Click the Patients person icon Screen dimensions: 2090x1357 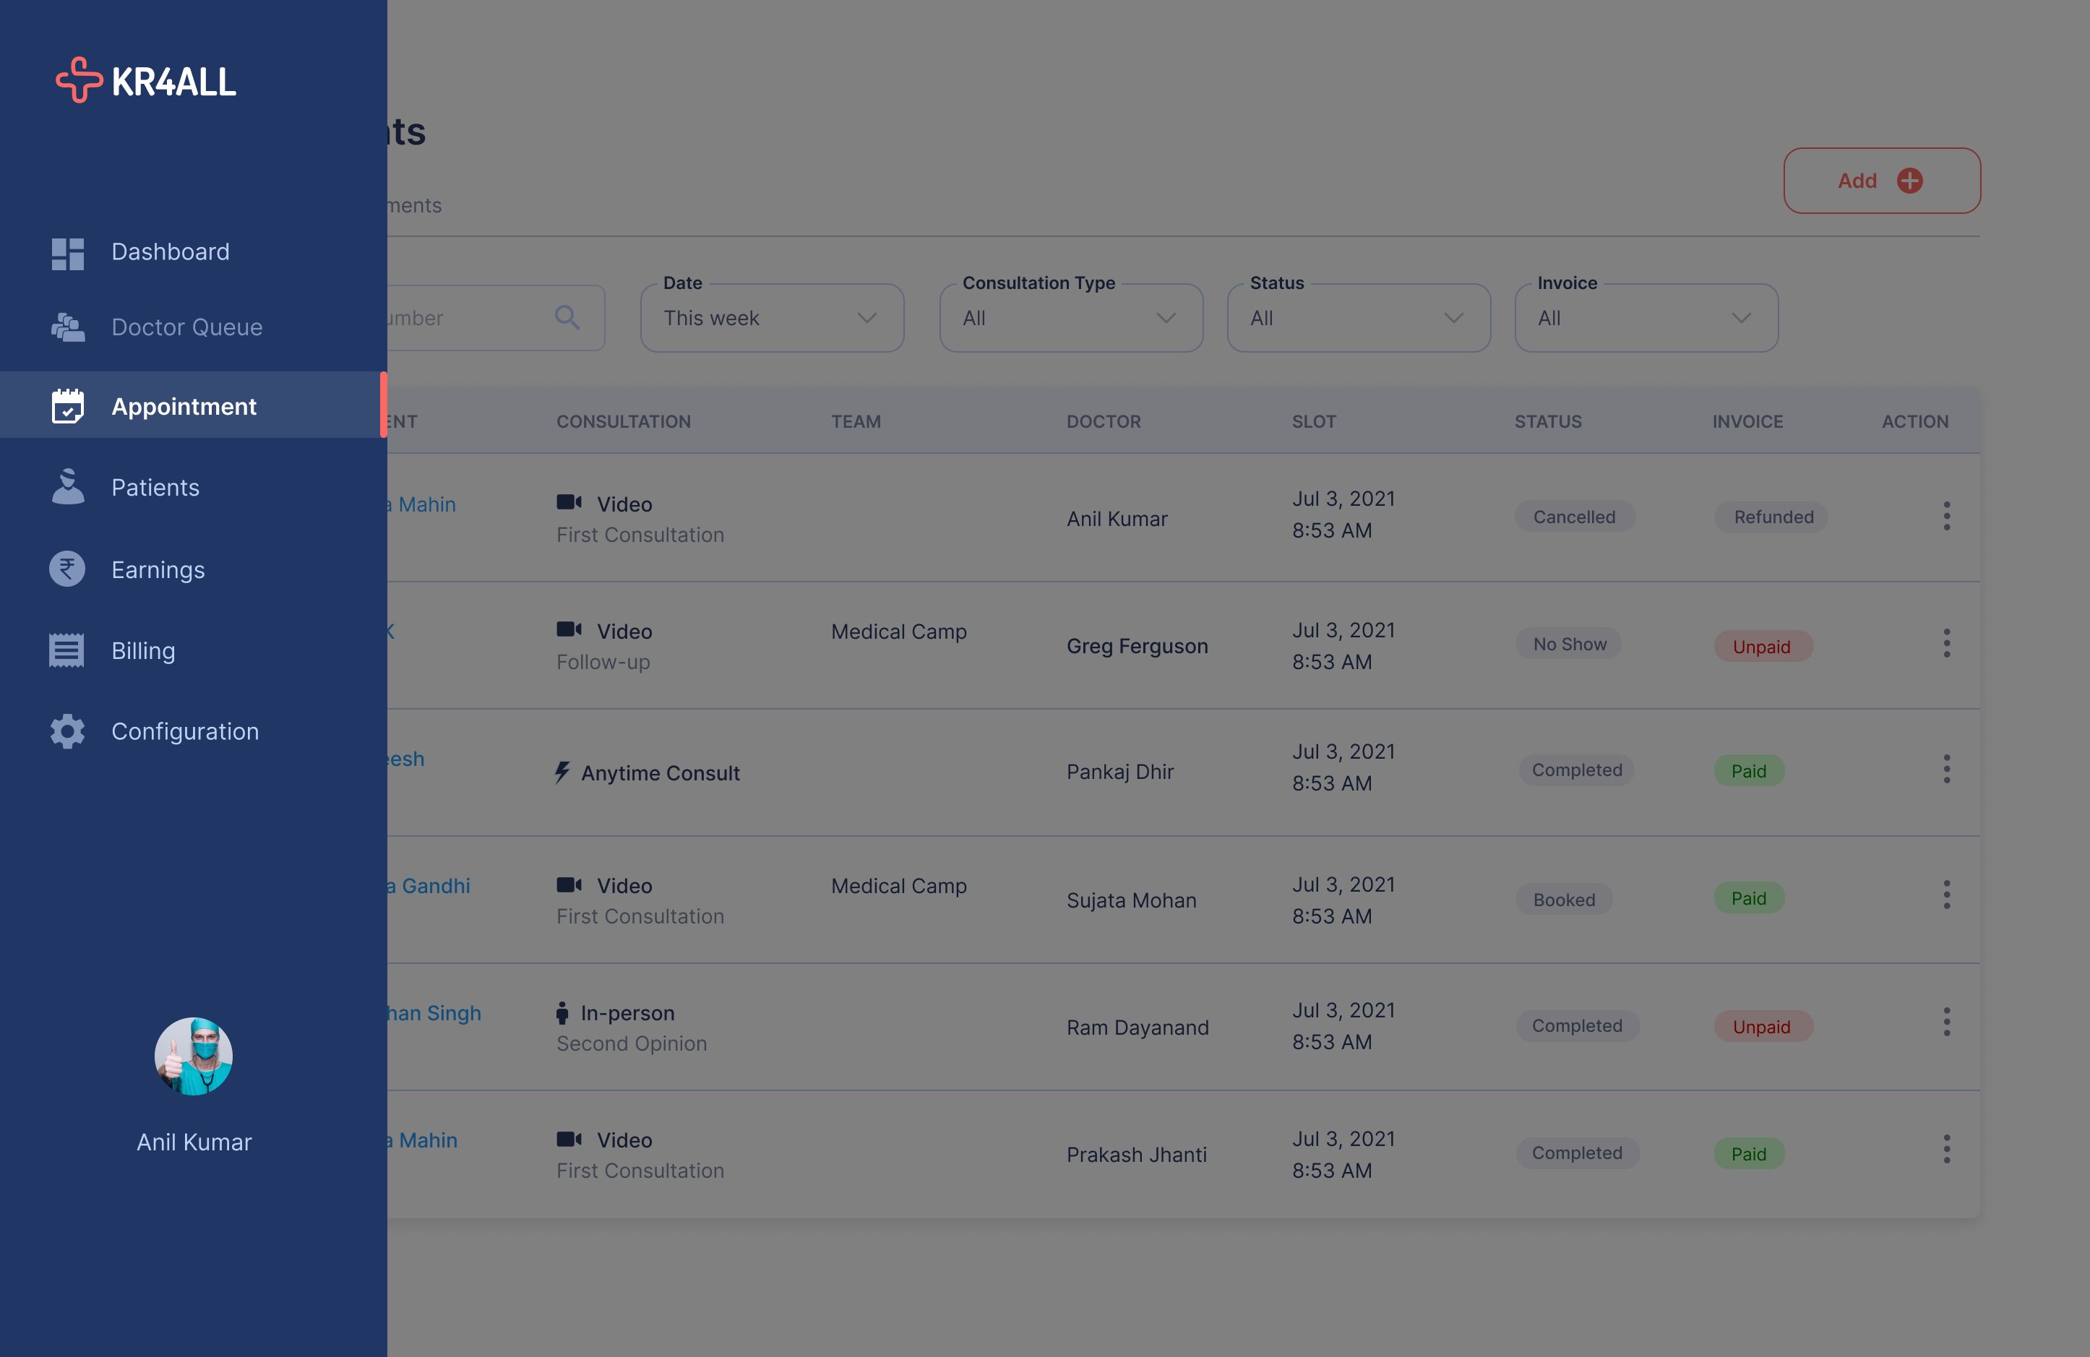point(68,486)
